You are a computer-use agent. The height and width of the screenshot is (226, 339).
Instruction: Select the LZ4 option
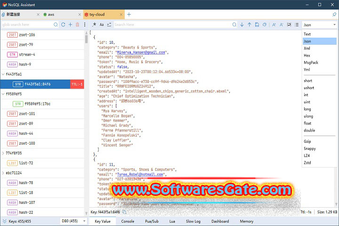[319, 155]
